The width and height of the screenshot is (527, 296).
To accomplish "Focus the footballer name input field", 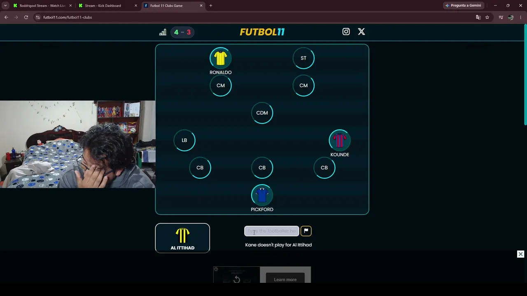I will coord(272,231).
